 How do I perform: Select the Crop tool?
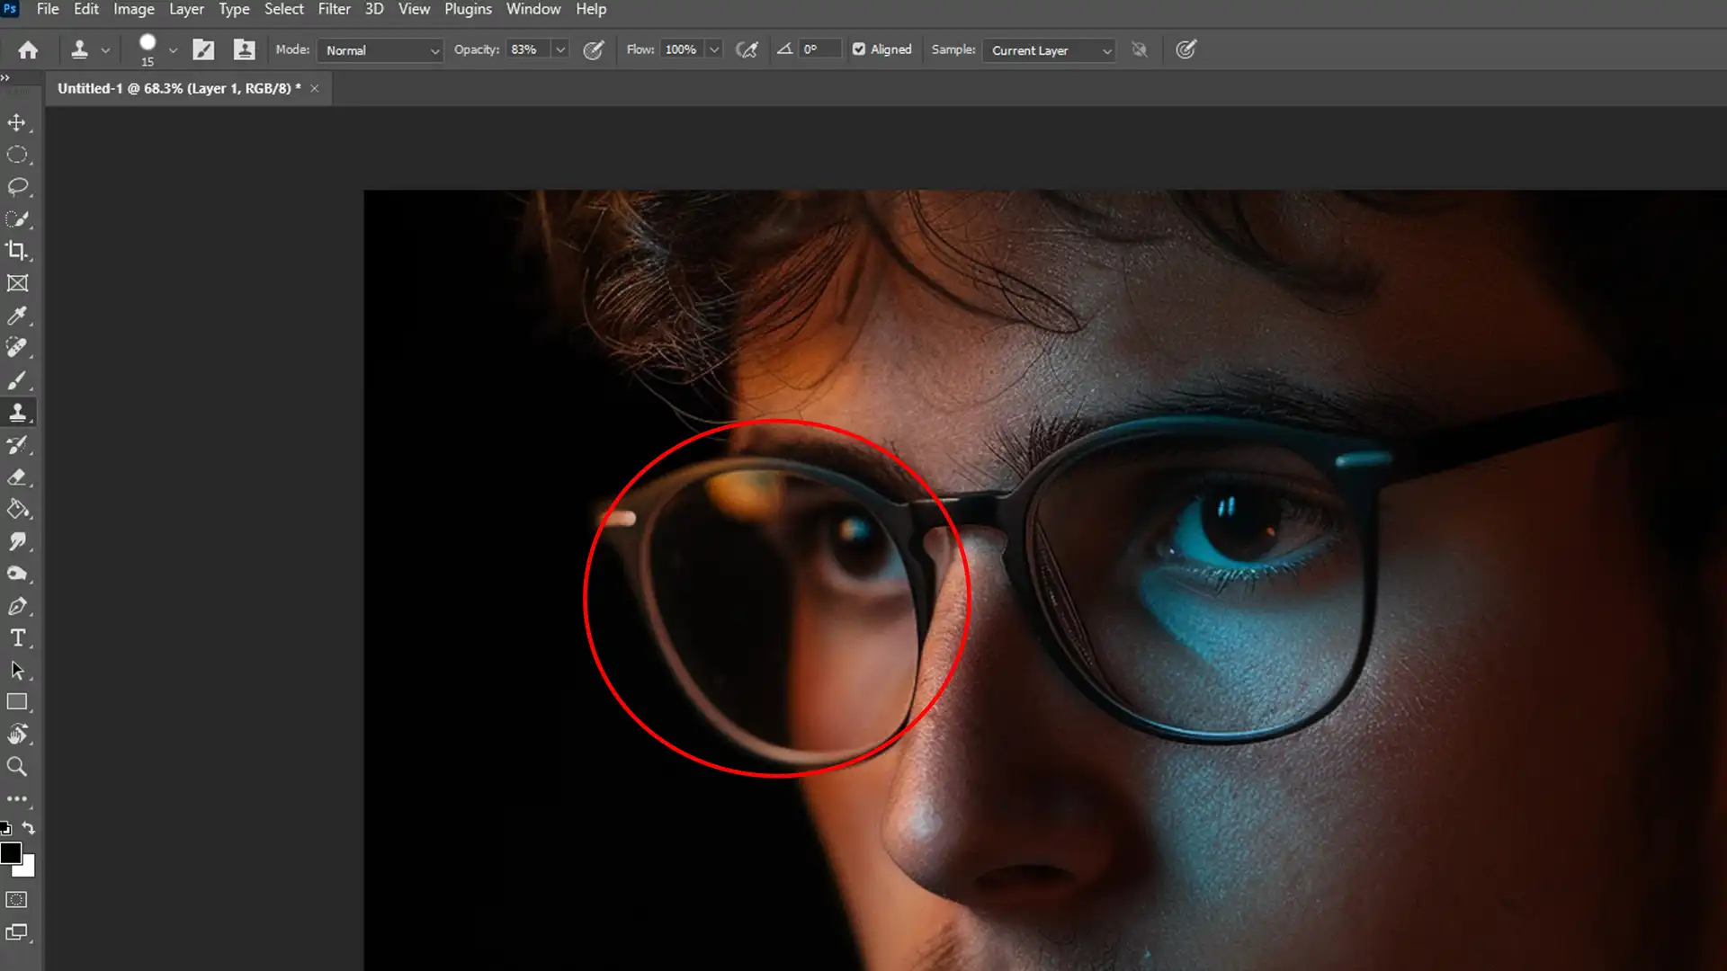18,252
